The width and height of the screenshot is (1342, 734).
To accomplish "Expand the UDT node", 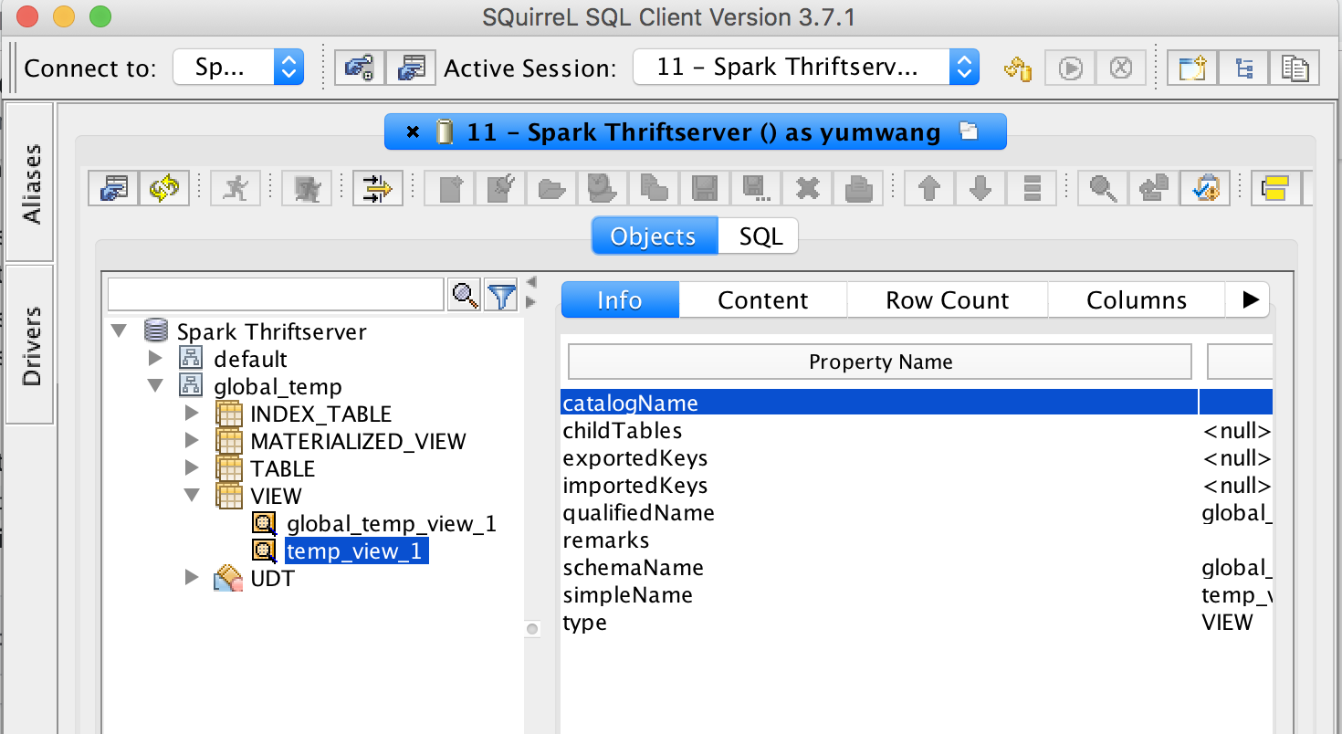I will 192,577.
